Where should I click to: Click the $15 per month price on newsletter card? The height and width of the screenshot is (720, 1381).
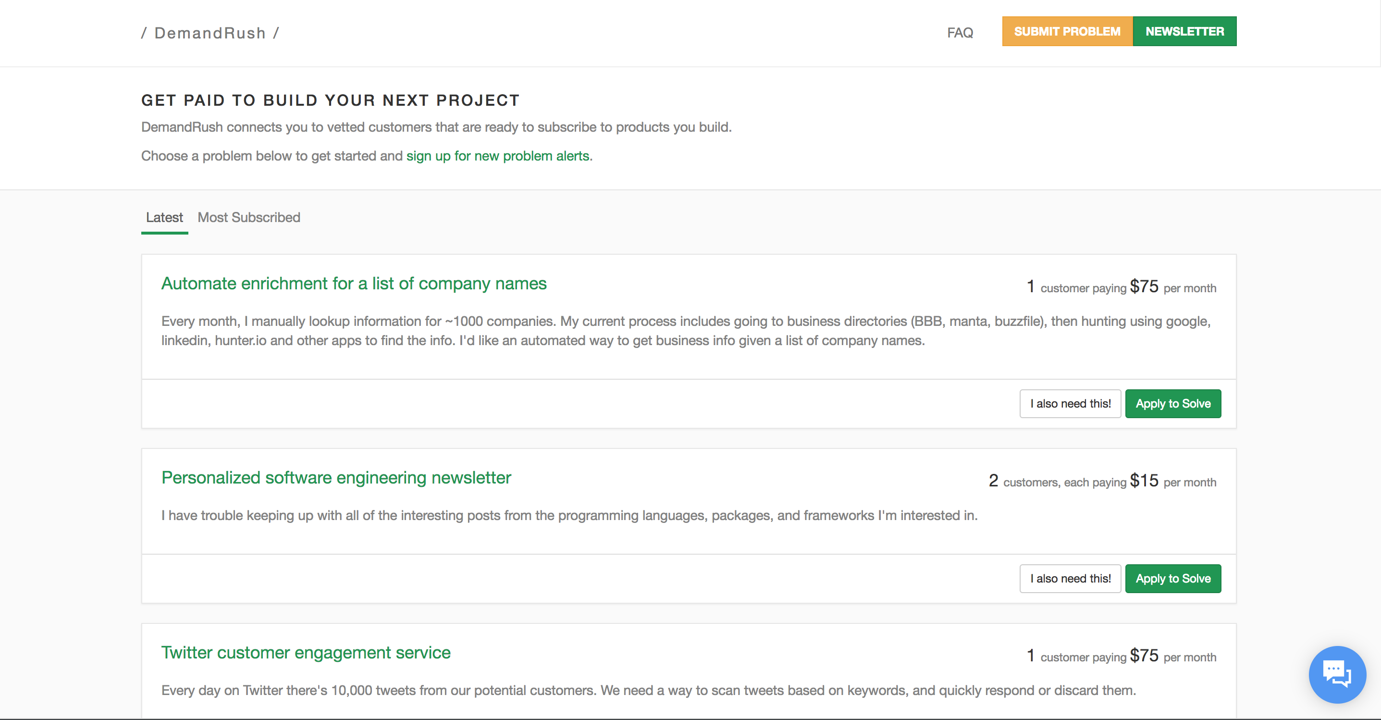1144,481
